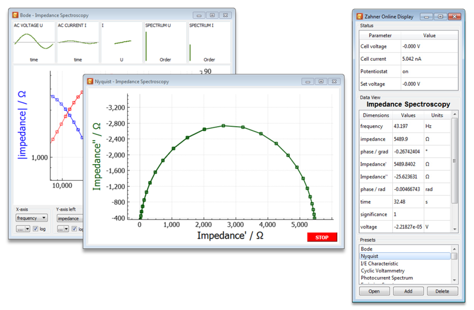Select the time value 32.48
The width and height of the screenshot is (474, 310).
point(408,202)
